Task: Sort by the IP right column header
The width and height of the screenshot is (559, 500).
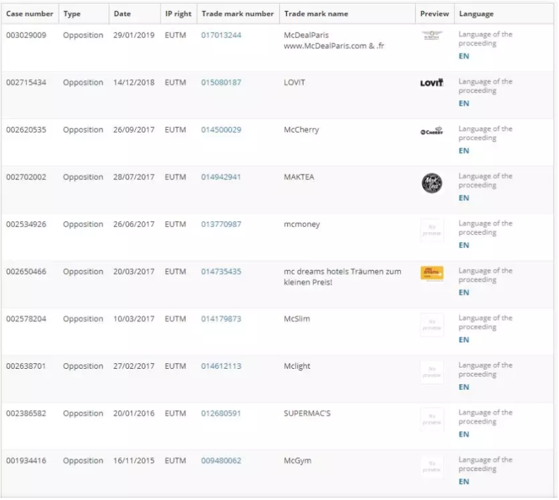Action: click(178, 14)
